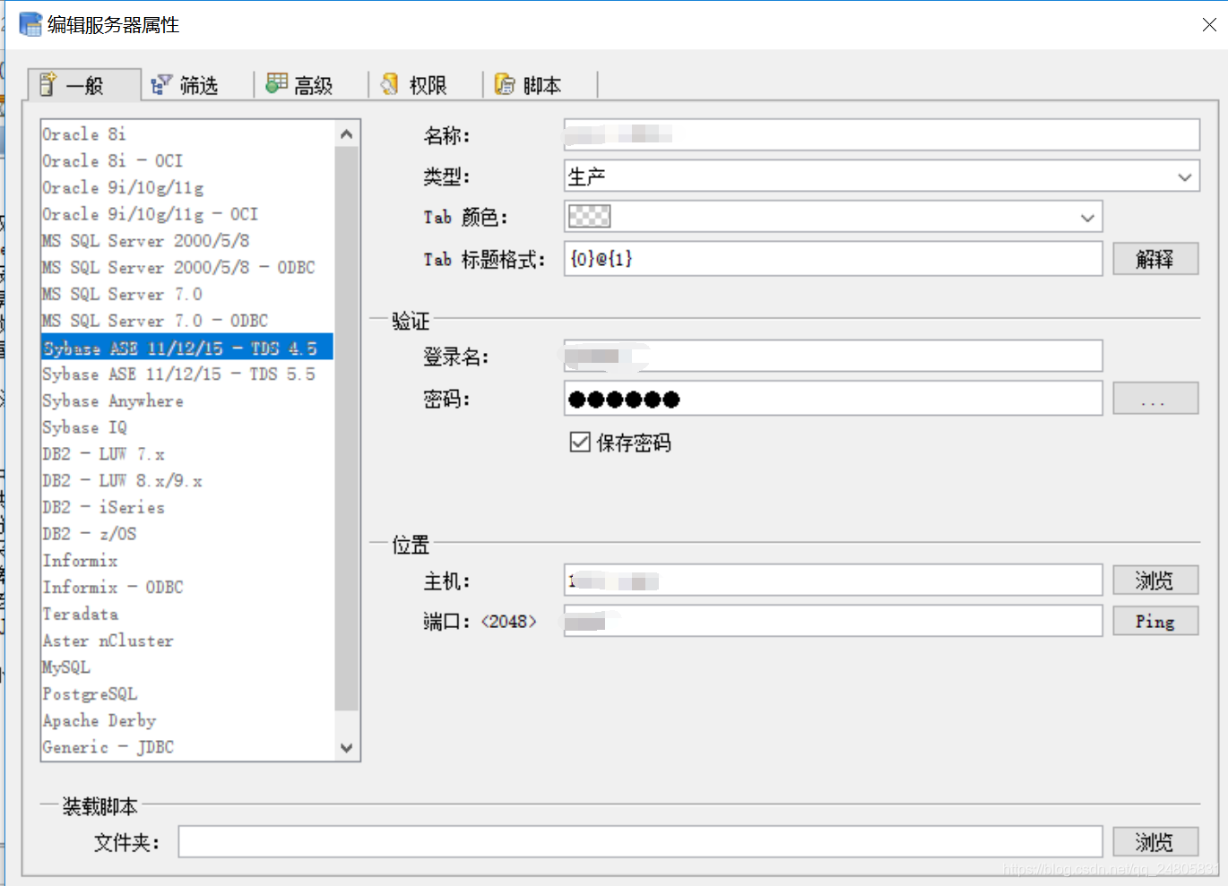The width and height of the screenshot is (1228, 886).
Task: Select "Generic - JDBC"
Action: click(187, 747)
